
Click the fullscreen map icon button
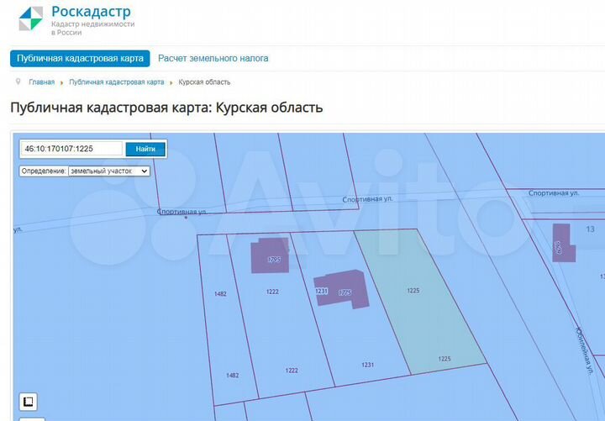[x=29, y=402]
